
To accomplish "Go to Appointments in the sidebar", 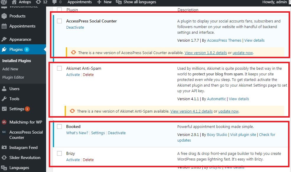I will click(x=23, y=26).
